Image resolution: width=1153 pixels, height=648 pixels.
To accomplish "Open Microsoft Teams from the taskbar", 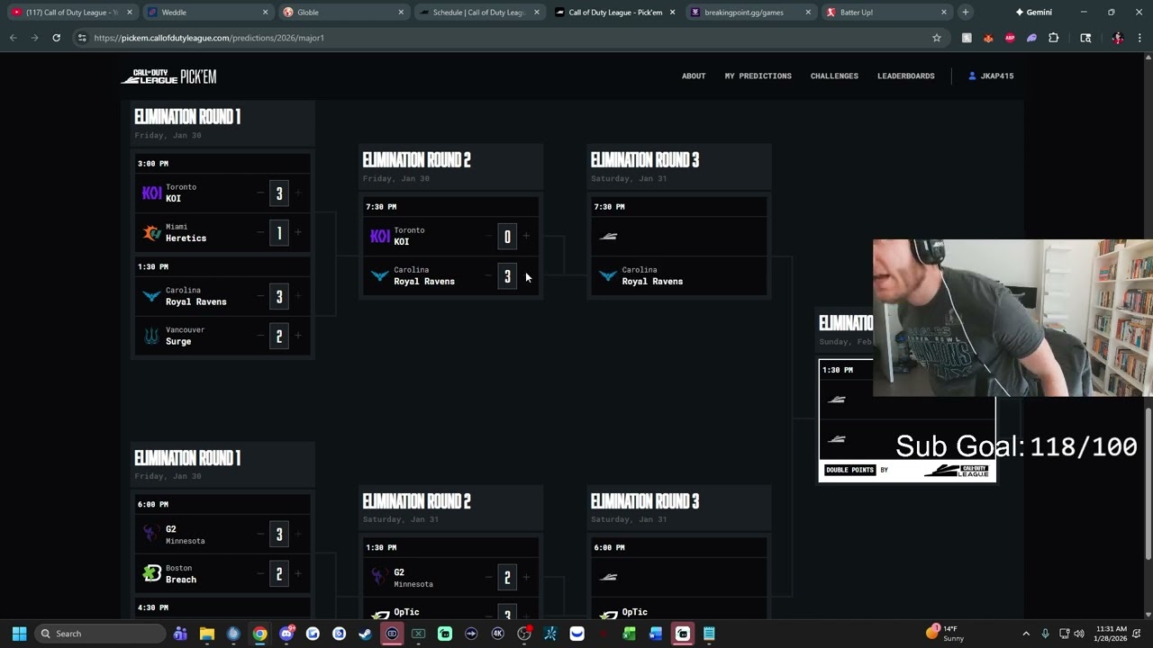I will pos(180,634).
